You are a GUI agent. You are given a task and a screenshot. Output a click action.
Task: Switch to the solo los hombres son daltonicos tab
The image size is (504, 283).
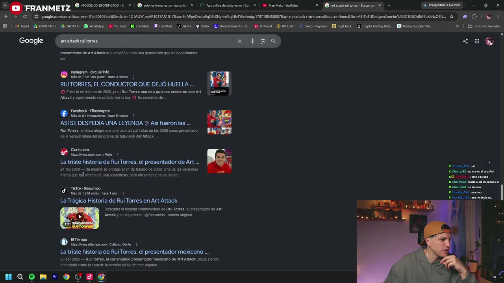coord(165,6)
